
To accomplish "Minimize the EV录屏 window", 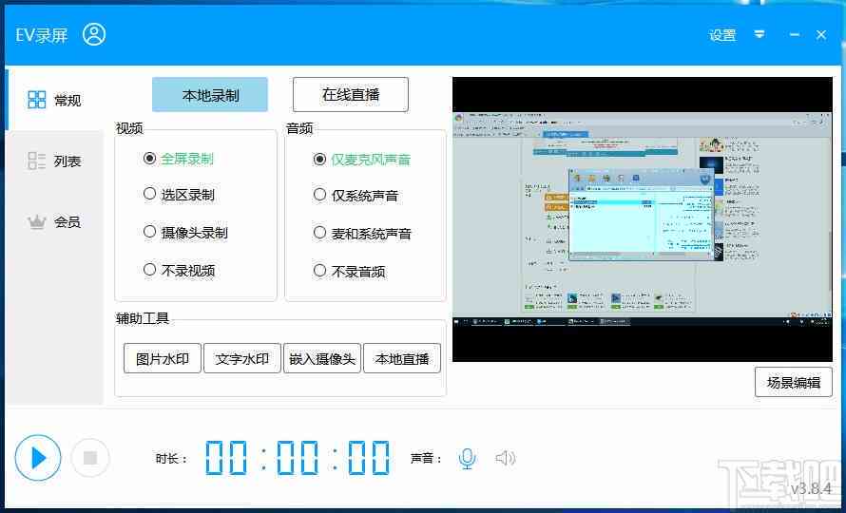I will [795, 34].
